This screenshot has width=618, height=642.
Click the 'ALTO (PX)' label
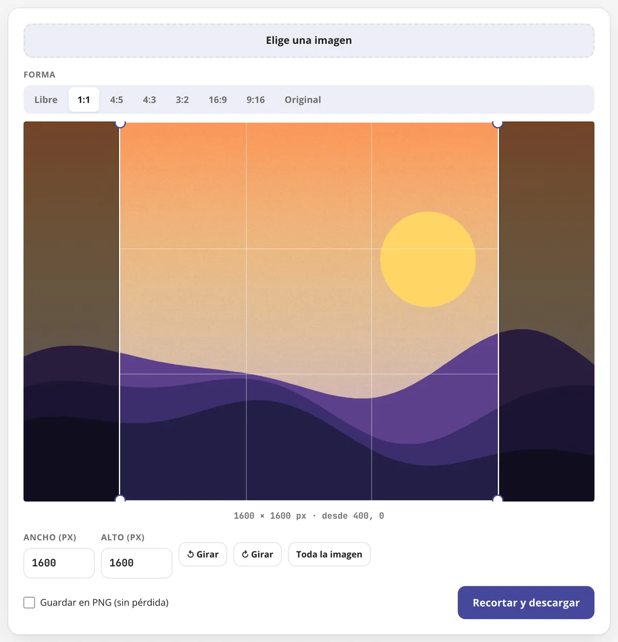click(x=123, y=537)
